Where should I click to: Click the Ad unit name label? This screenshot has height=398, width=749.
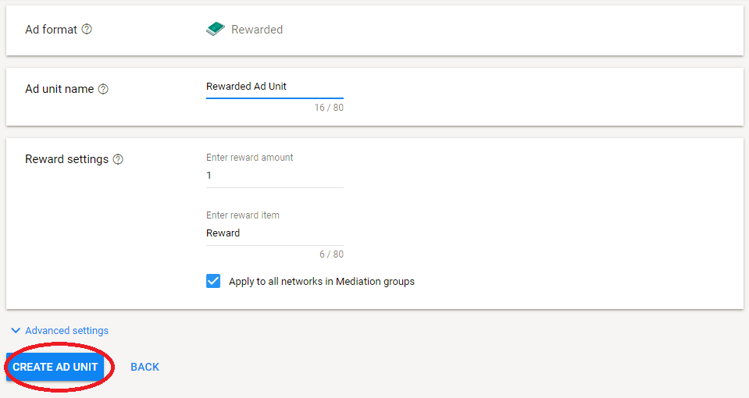[x=59, y=90]
